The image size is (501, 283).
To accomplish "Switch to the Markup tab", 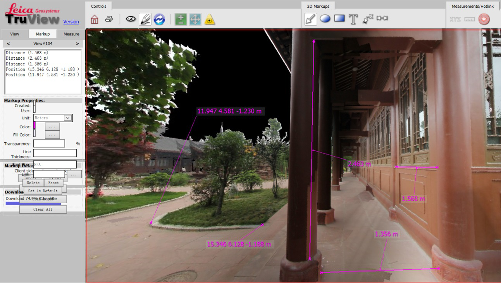I will point(43,34).
